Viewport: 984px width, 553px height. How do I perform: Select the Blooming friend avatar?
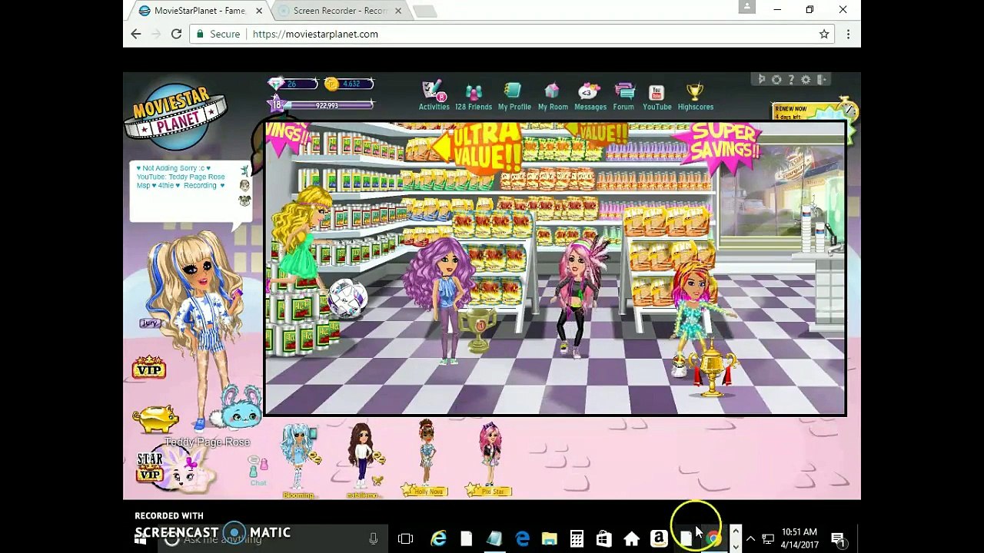point(298,461)
